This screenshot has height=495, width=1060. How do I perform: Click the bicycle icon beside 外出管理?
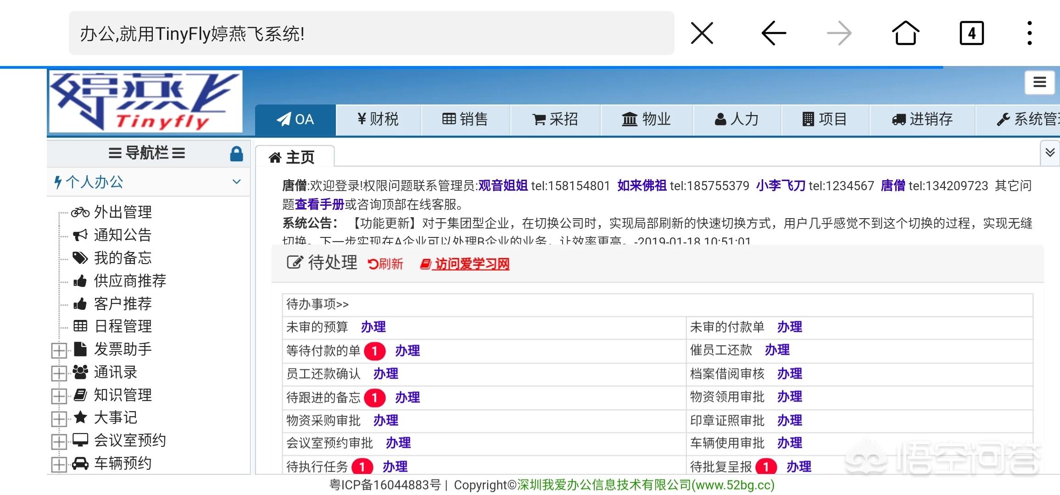[80, 212]
